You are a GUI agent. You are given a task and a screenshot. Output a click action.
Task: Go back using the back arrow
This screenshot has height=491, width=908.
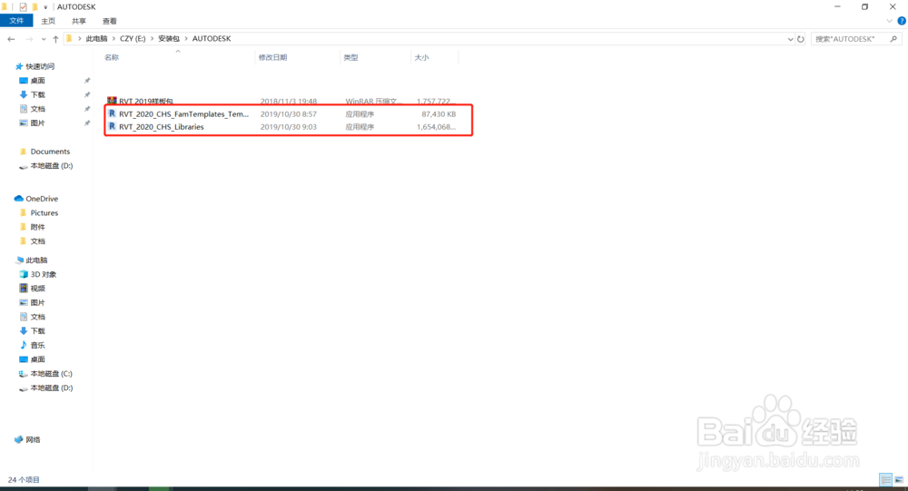[x=11, y=39]
